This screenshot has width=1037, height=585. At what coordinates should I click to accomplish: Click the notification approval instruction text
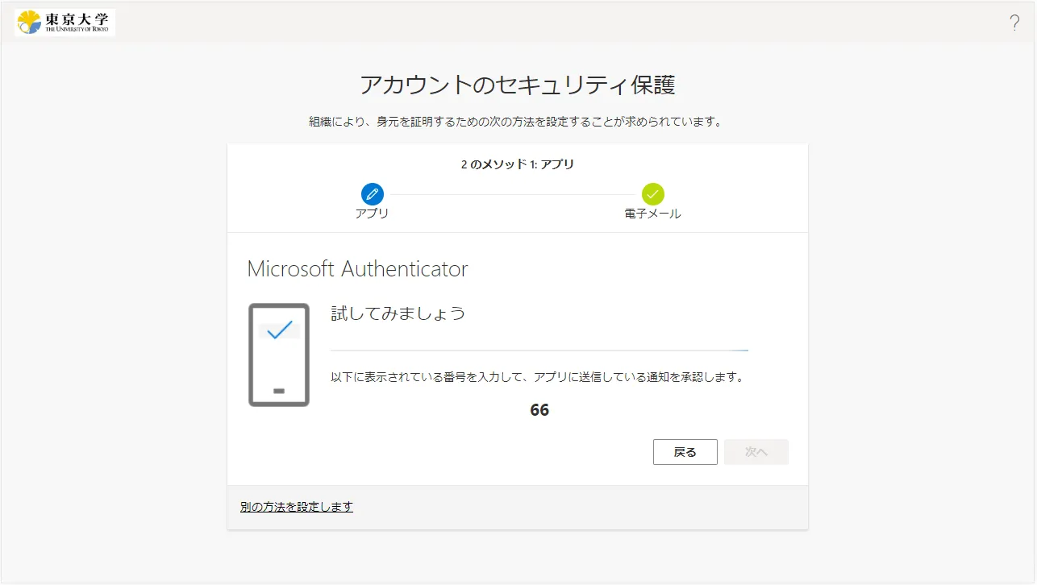(x=536, y=377)
